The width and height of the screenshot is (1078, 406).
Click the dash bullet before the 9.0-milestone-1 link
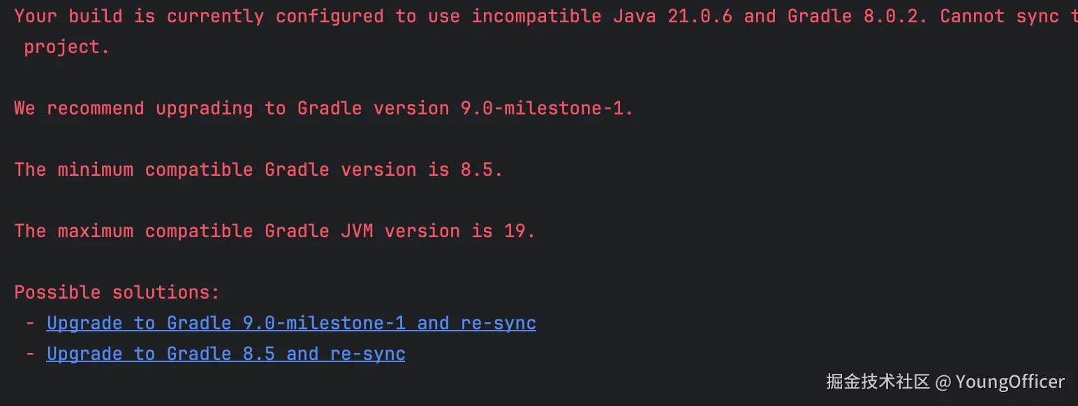tap(30, 323)
